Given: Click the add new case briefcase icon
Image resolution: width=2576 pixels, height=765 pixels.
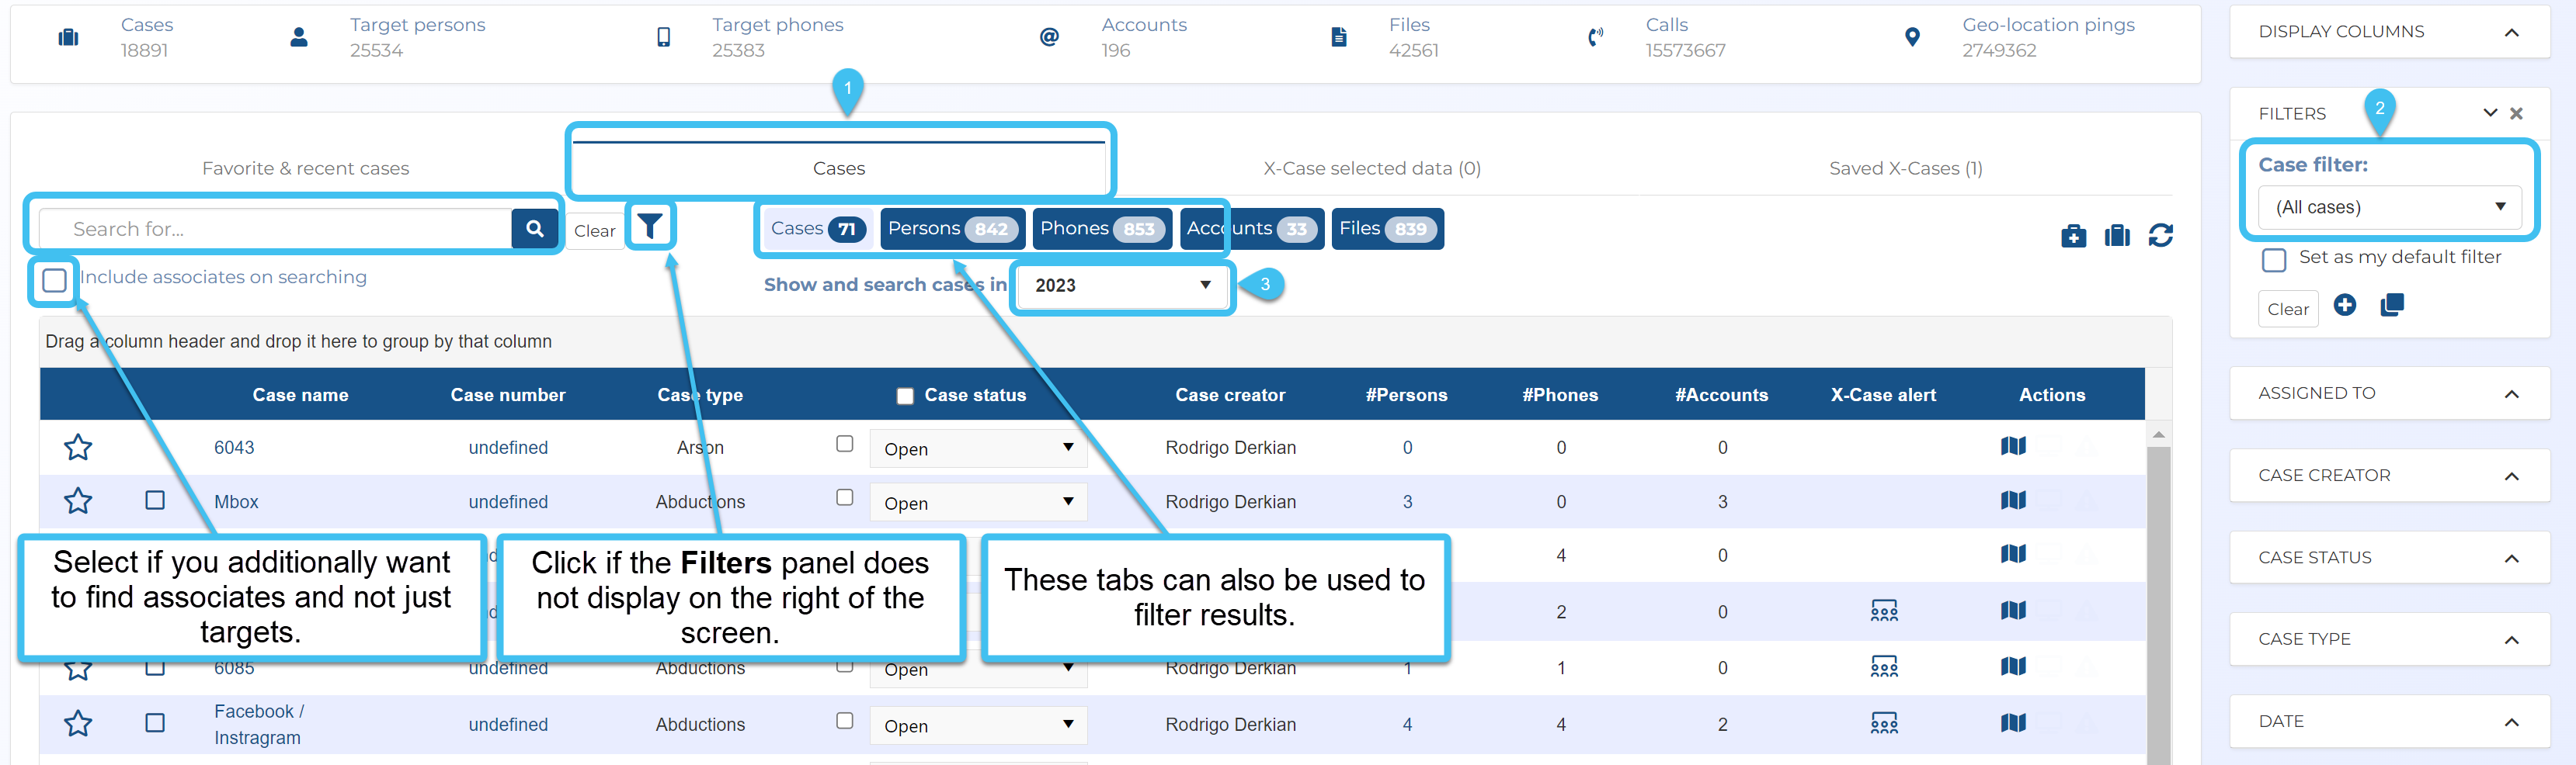Looking at the screenshot, I should point(2073,236).
